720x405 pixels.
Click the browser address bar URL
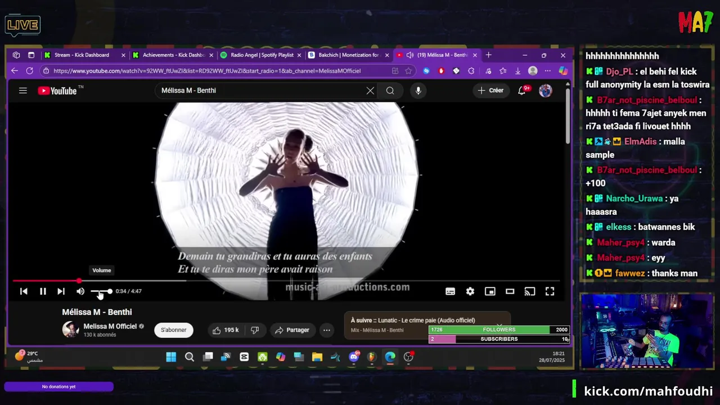[x=207, y=71]
